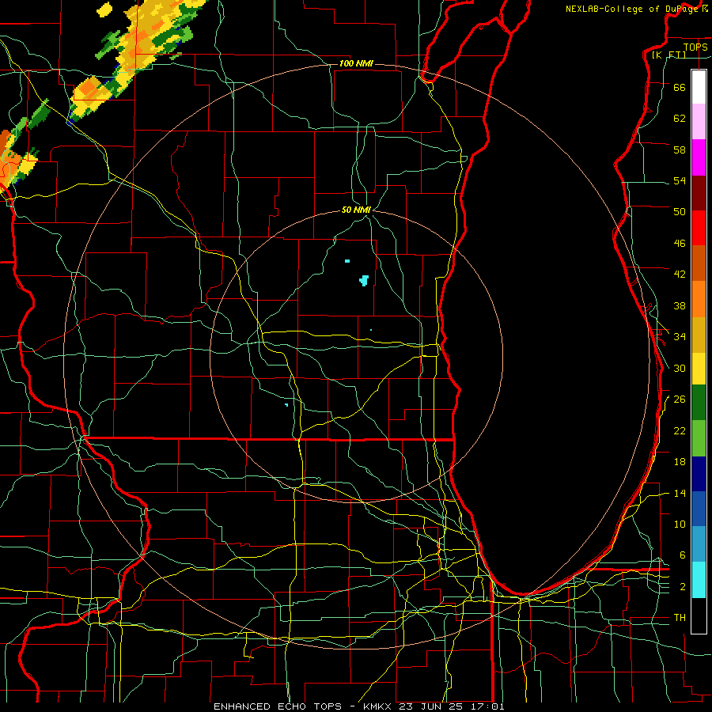
Task: Click the medium blue legend swatch
Action: coord(699,509)
